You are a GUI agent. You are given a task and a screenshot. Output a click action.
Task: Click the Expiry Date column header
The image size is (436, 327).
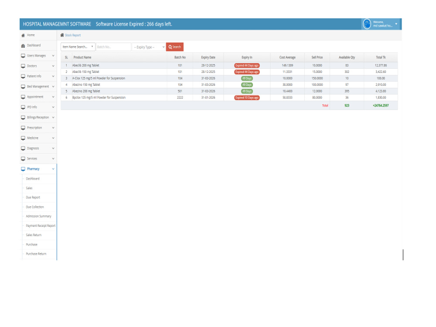208,58
